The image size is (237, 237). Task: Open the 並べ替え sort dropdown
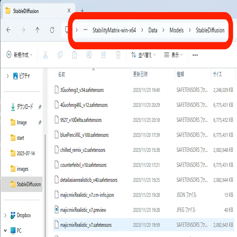[x=143, y=55]
